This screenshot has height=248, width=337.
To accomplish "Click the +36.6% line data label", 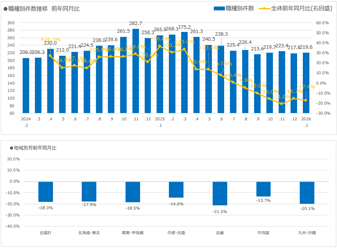I will click(160, 38).
